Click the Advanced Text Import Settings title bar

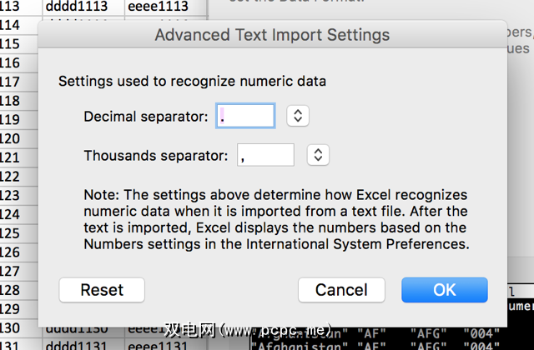272,36
